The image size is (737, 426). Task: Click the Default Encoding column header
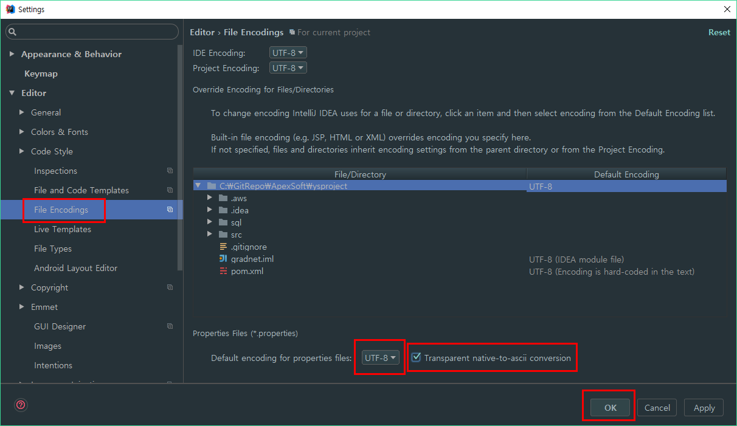[626, 174]
